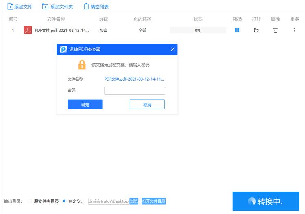The width and height of the screenshot is (305, 214).
Task: Select the 原文件夹目录 radio button
Action: tap(30, 201)
